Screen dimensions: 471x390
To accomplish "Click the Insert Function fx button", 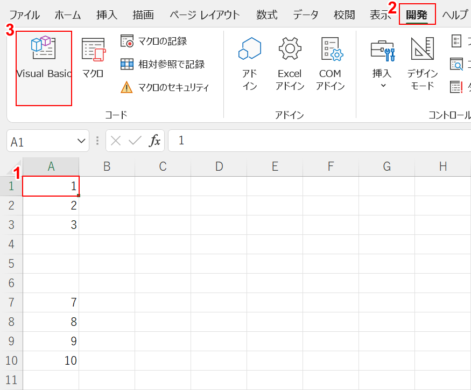I will (x=155, y=141).
